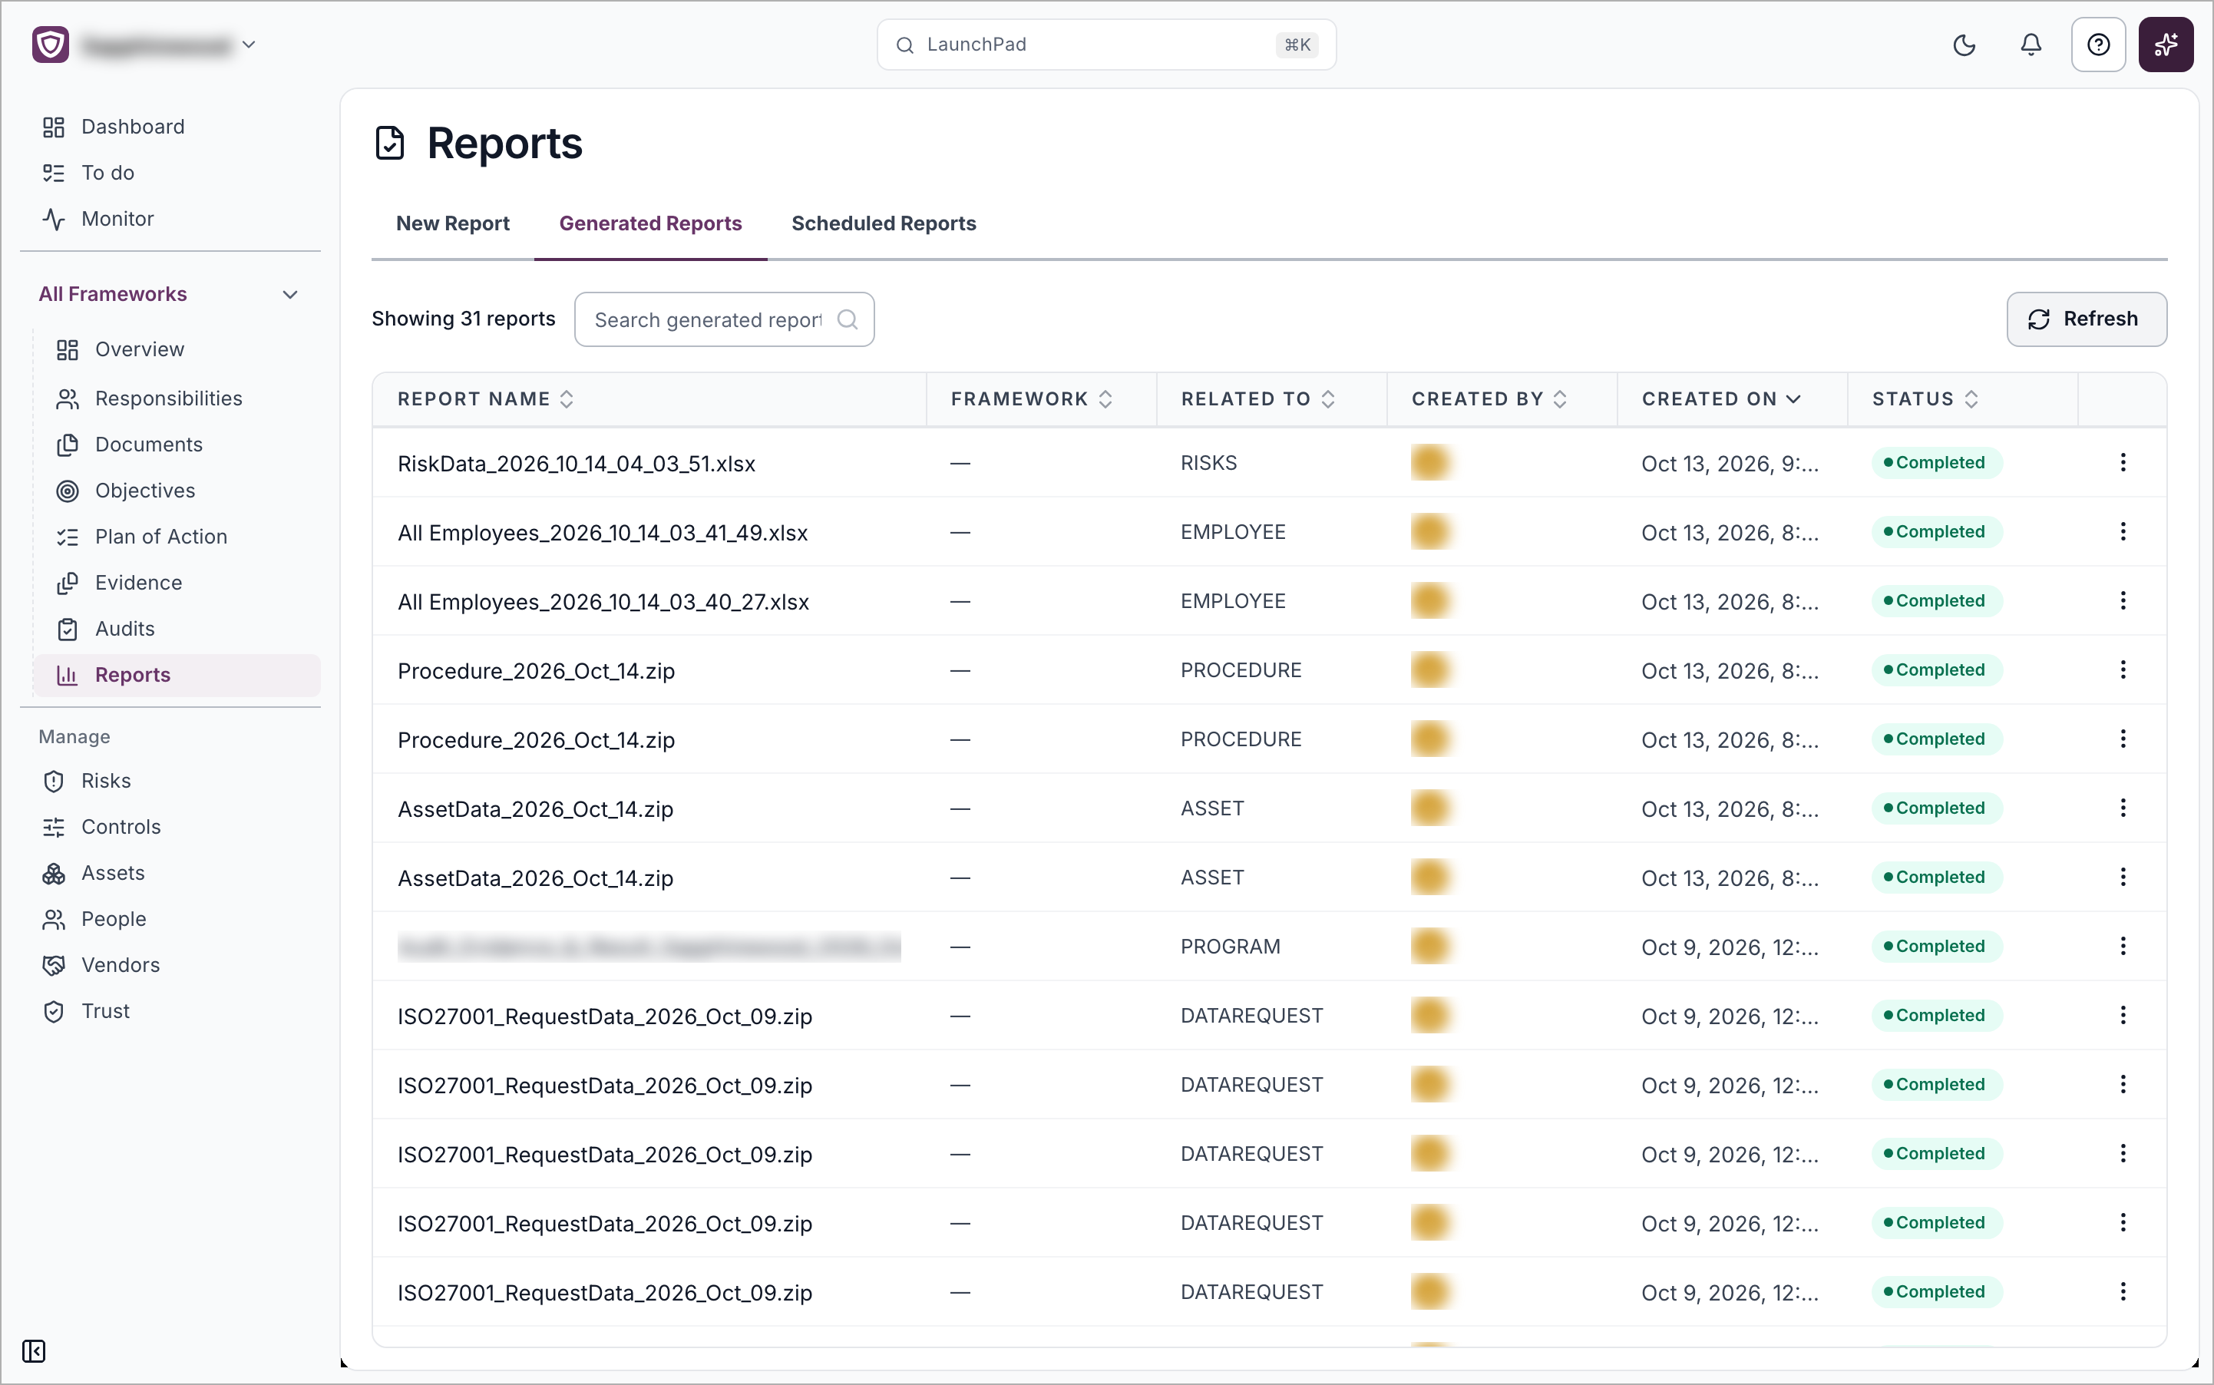The height and width of the screenshot is (1385, 2214).
Task: Click the PROGRAM related-to cell
Action: click(1230, 946)
